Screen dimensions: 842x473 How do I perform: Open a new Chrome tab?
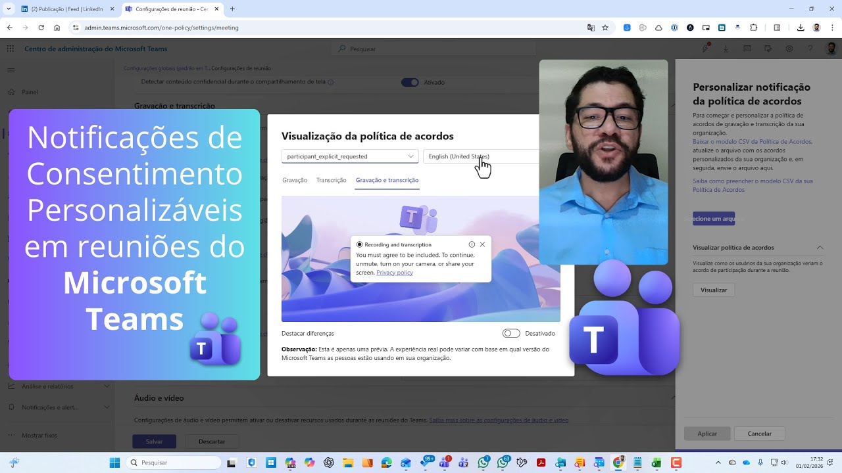[232, 9]
